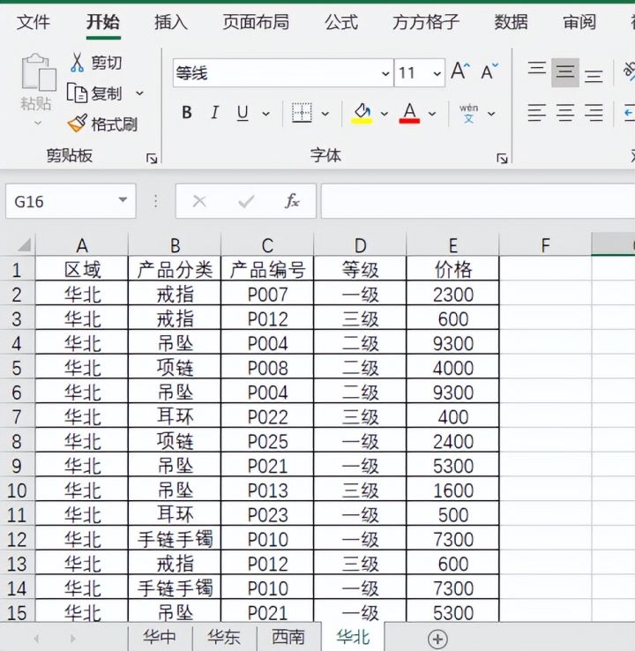Click cell with price 4000
This screenshot has height=651, width=635.
point(453,368)
